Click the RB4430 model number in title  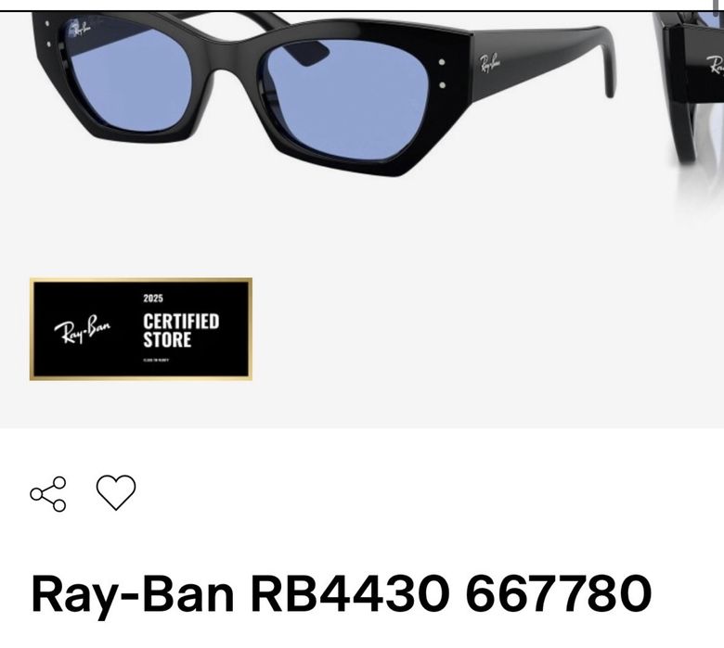pyautogui.click(x=350, y=592)
